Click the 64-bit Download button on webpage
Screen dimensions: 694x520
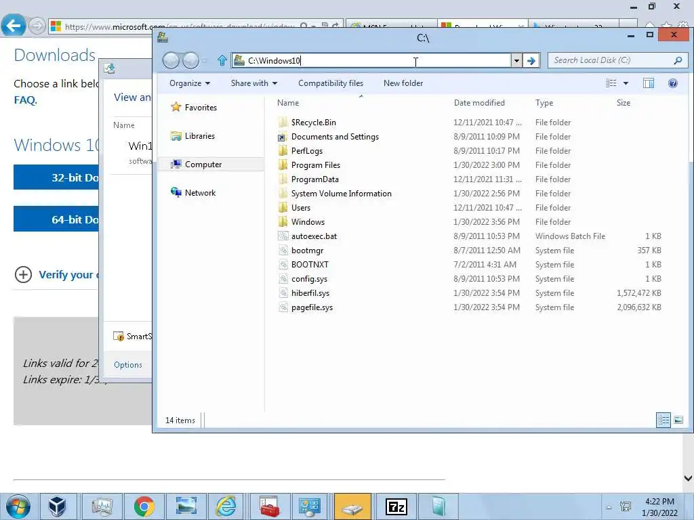tap(56, 219)
